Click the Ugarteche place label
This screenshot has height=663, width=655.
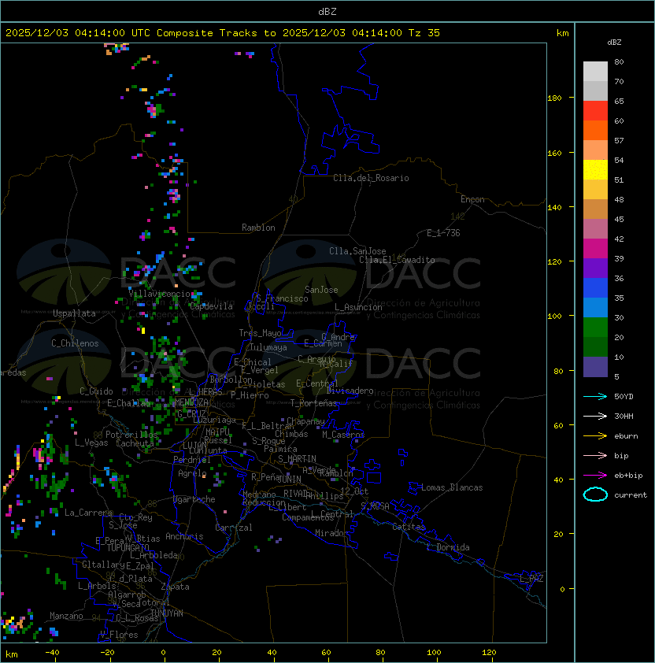pyautogui.click(x=194, y=499)
